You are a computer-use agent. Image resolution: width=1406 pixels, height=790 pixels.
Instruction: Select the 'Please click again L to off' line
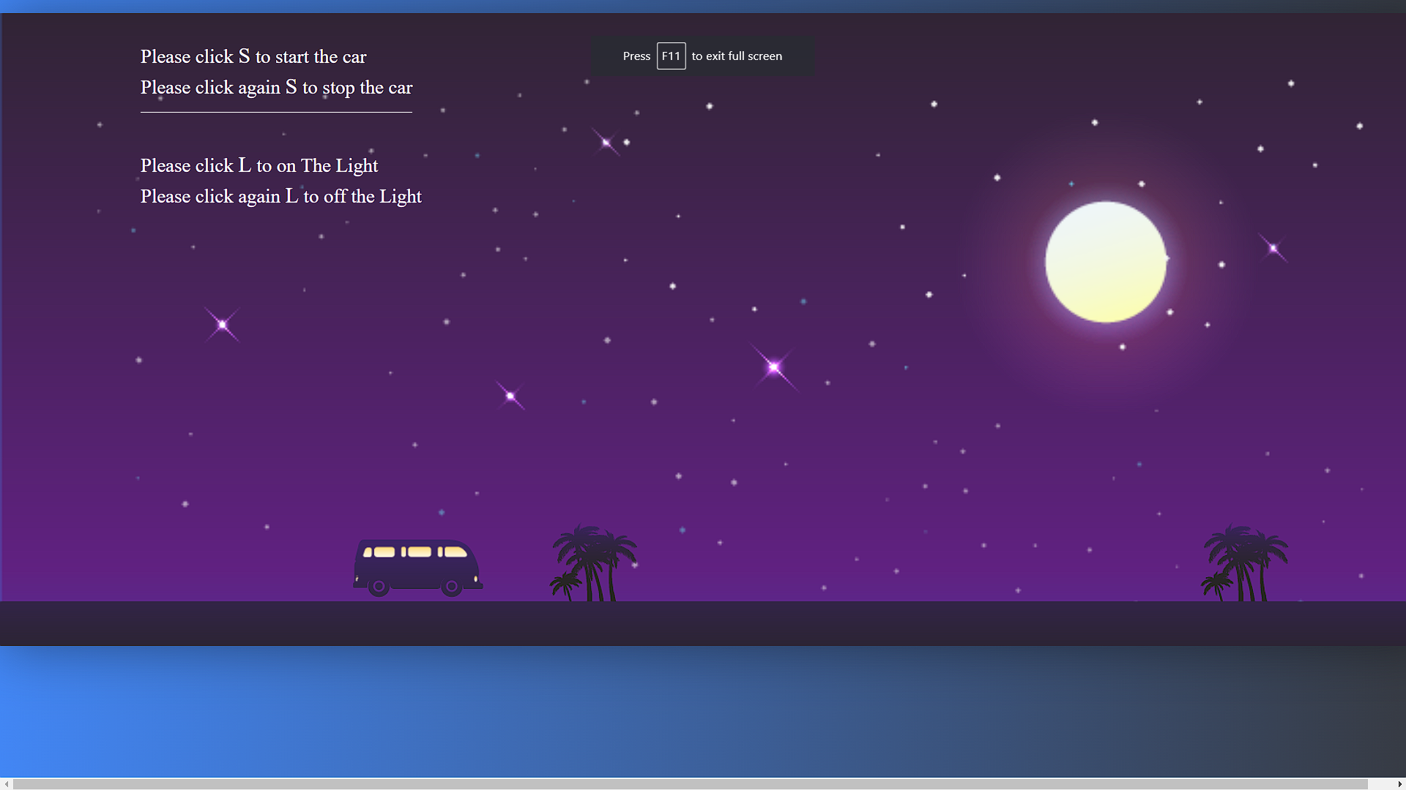click(280, 196)
